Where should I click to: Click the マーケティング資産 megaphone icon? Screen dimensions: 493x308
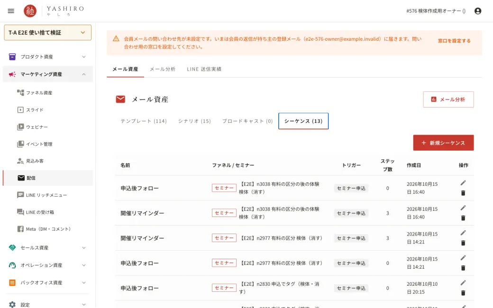click(x=12, y=74)
